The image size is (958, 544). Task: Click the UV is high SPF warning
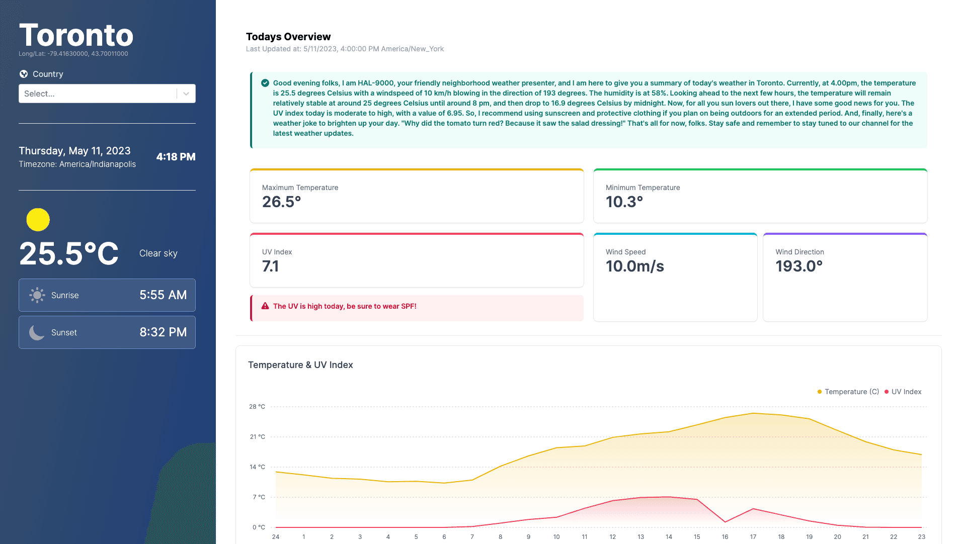pyautogui.click(x=417, y=308)
